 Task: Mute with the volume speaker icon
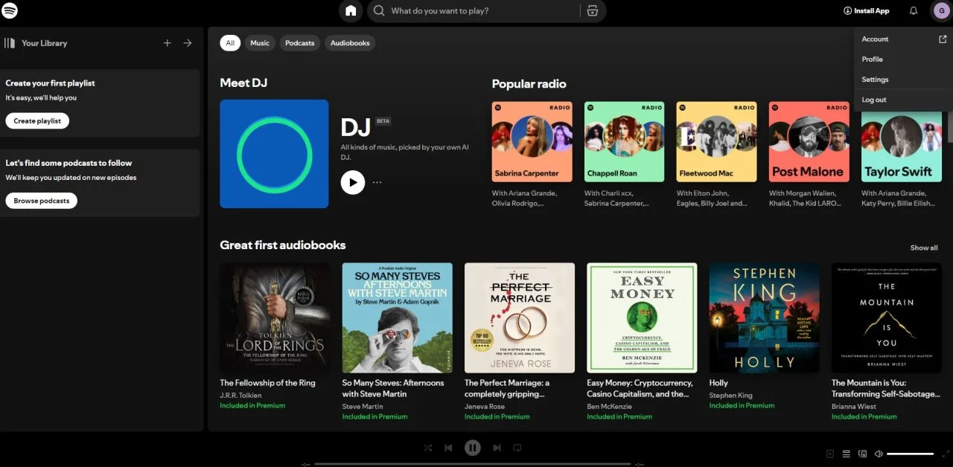[879, 454]
